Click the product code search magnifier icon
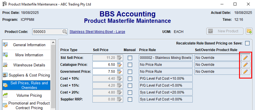255x110 pixels. pos(65,31)
